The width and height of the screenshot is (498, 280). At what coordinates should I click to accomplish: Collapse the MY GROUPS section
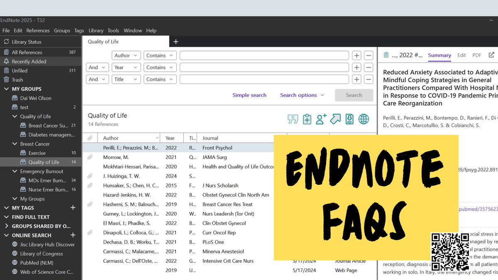(x=6, y=89)
